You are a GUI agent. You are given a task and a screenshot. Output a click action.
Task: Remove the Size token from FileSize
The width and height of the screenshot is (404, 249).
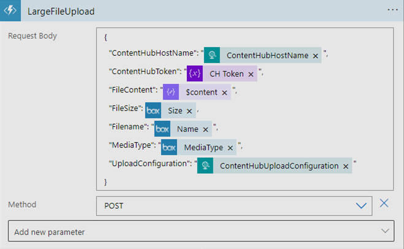(x=189, y=111)
